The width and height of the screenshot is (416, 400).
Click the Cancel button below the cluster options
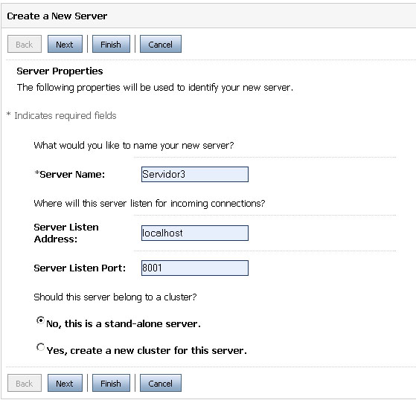click(x=161, y=383)
